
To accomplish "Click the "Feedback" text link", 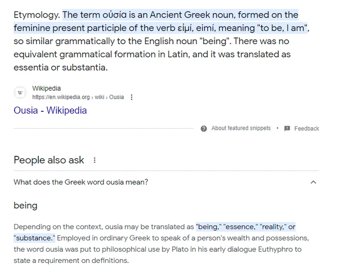I will [x=306, y=128].
